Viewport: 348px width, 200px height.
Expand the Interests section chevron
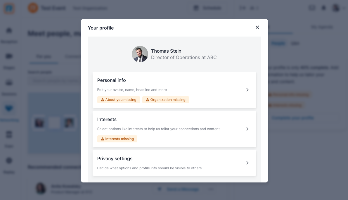coord(247,129)
